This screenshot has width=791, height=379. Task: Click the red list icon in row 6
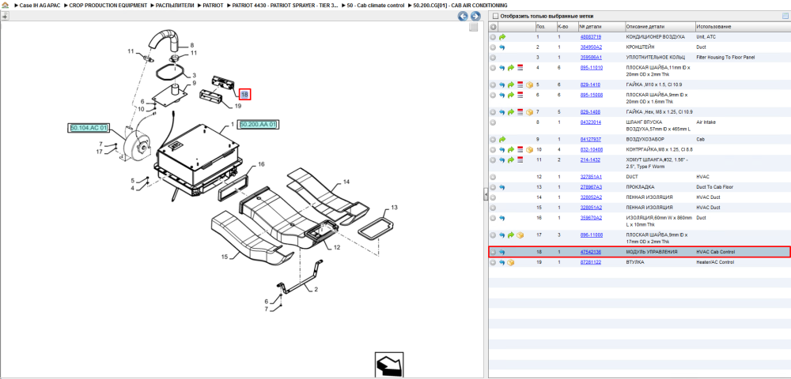[520, 95]
